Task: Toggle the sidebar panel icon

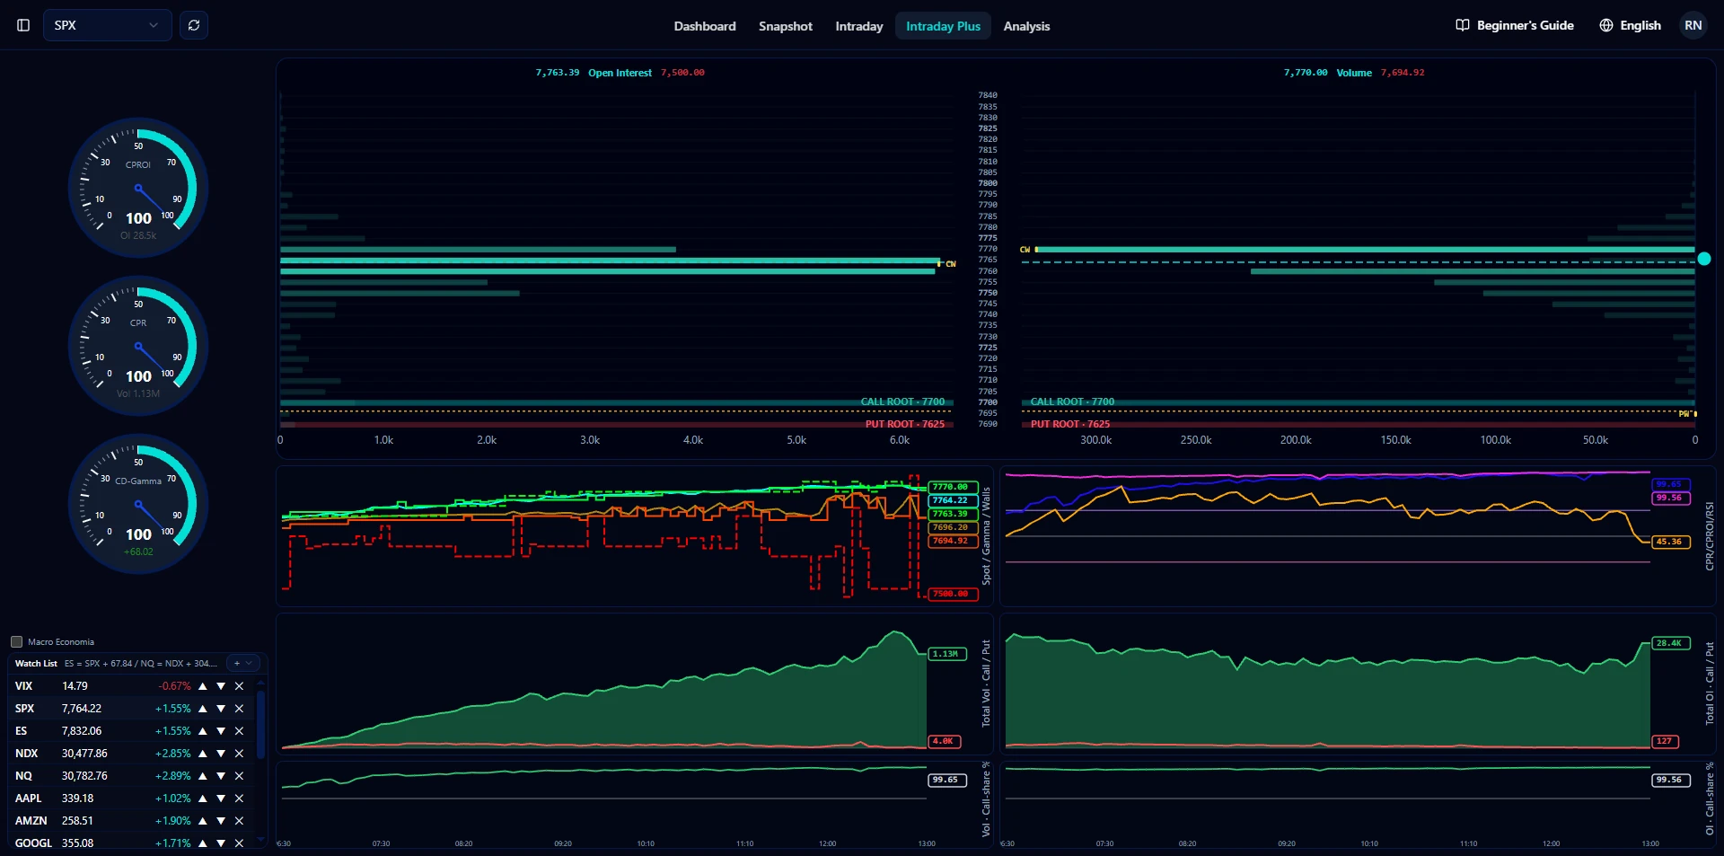Action: (x=23, y=25)
